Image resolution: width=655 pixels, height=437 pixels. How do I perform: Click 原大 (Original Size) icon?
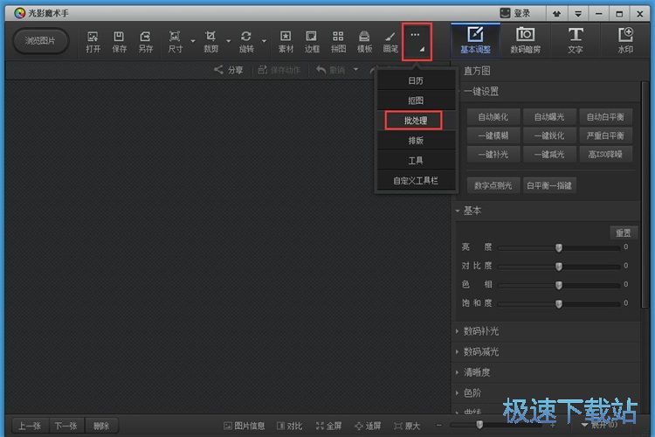coord(398,427)
